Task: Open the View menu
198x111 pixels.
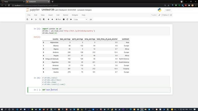Action: point(43,15)
